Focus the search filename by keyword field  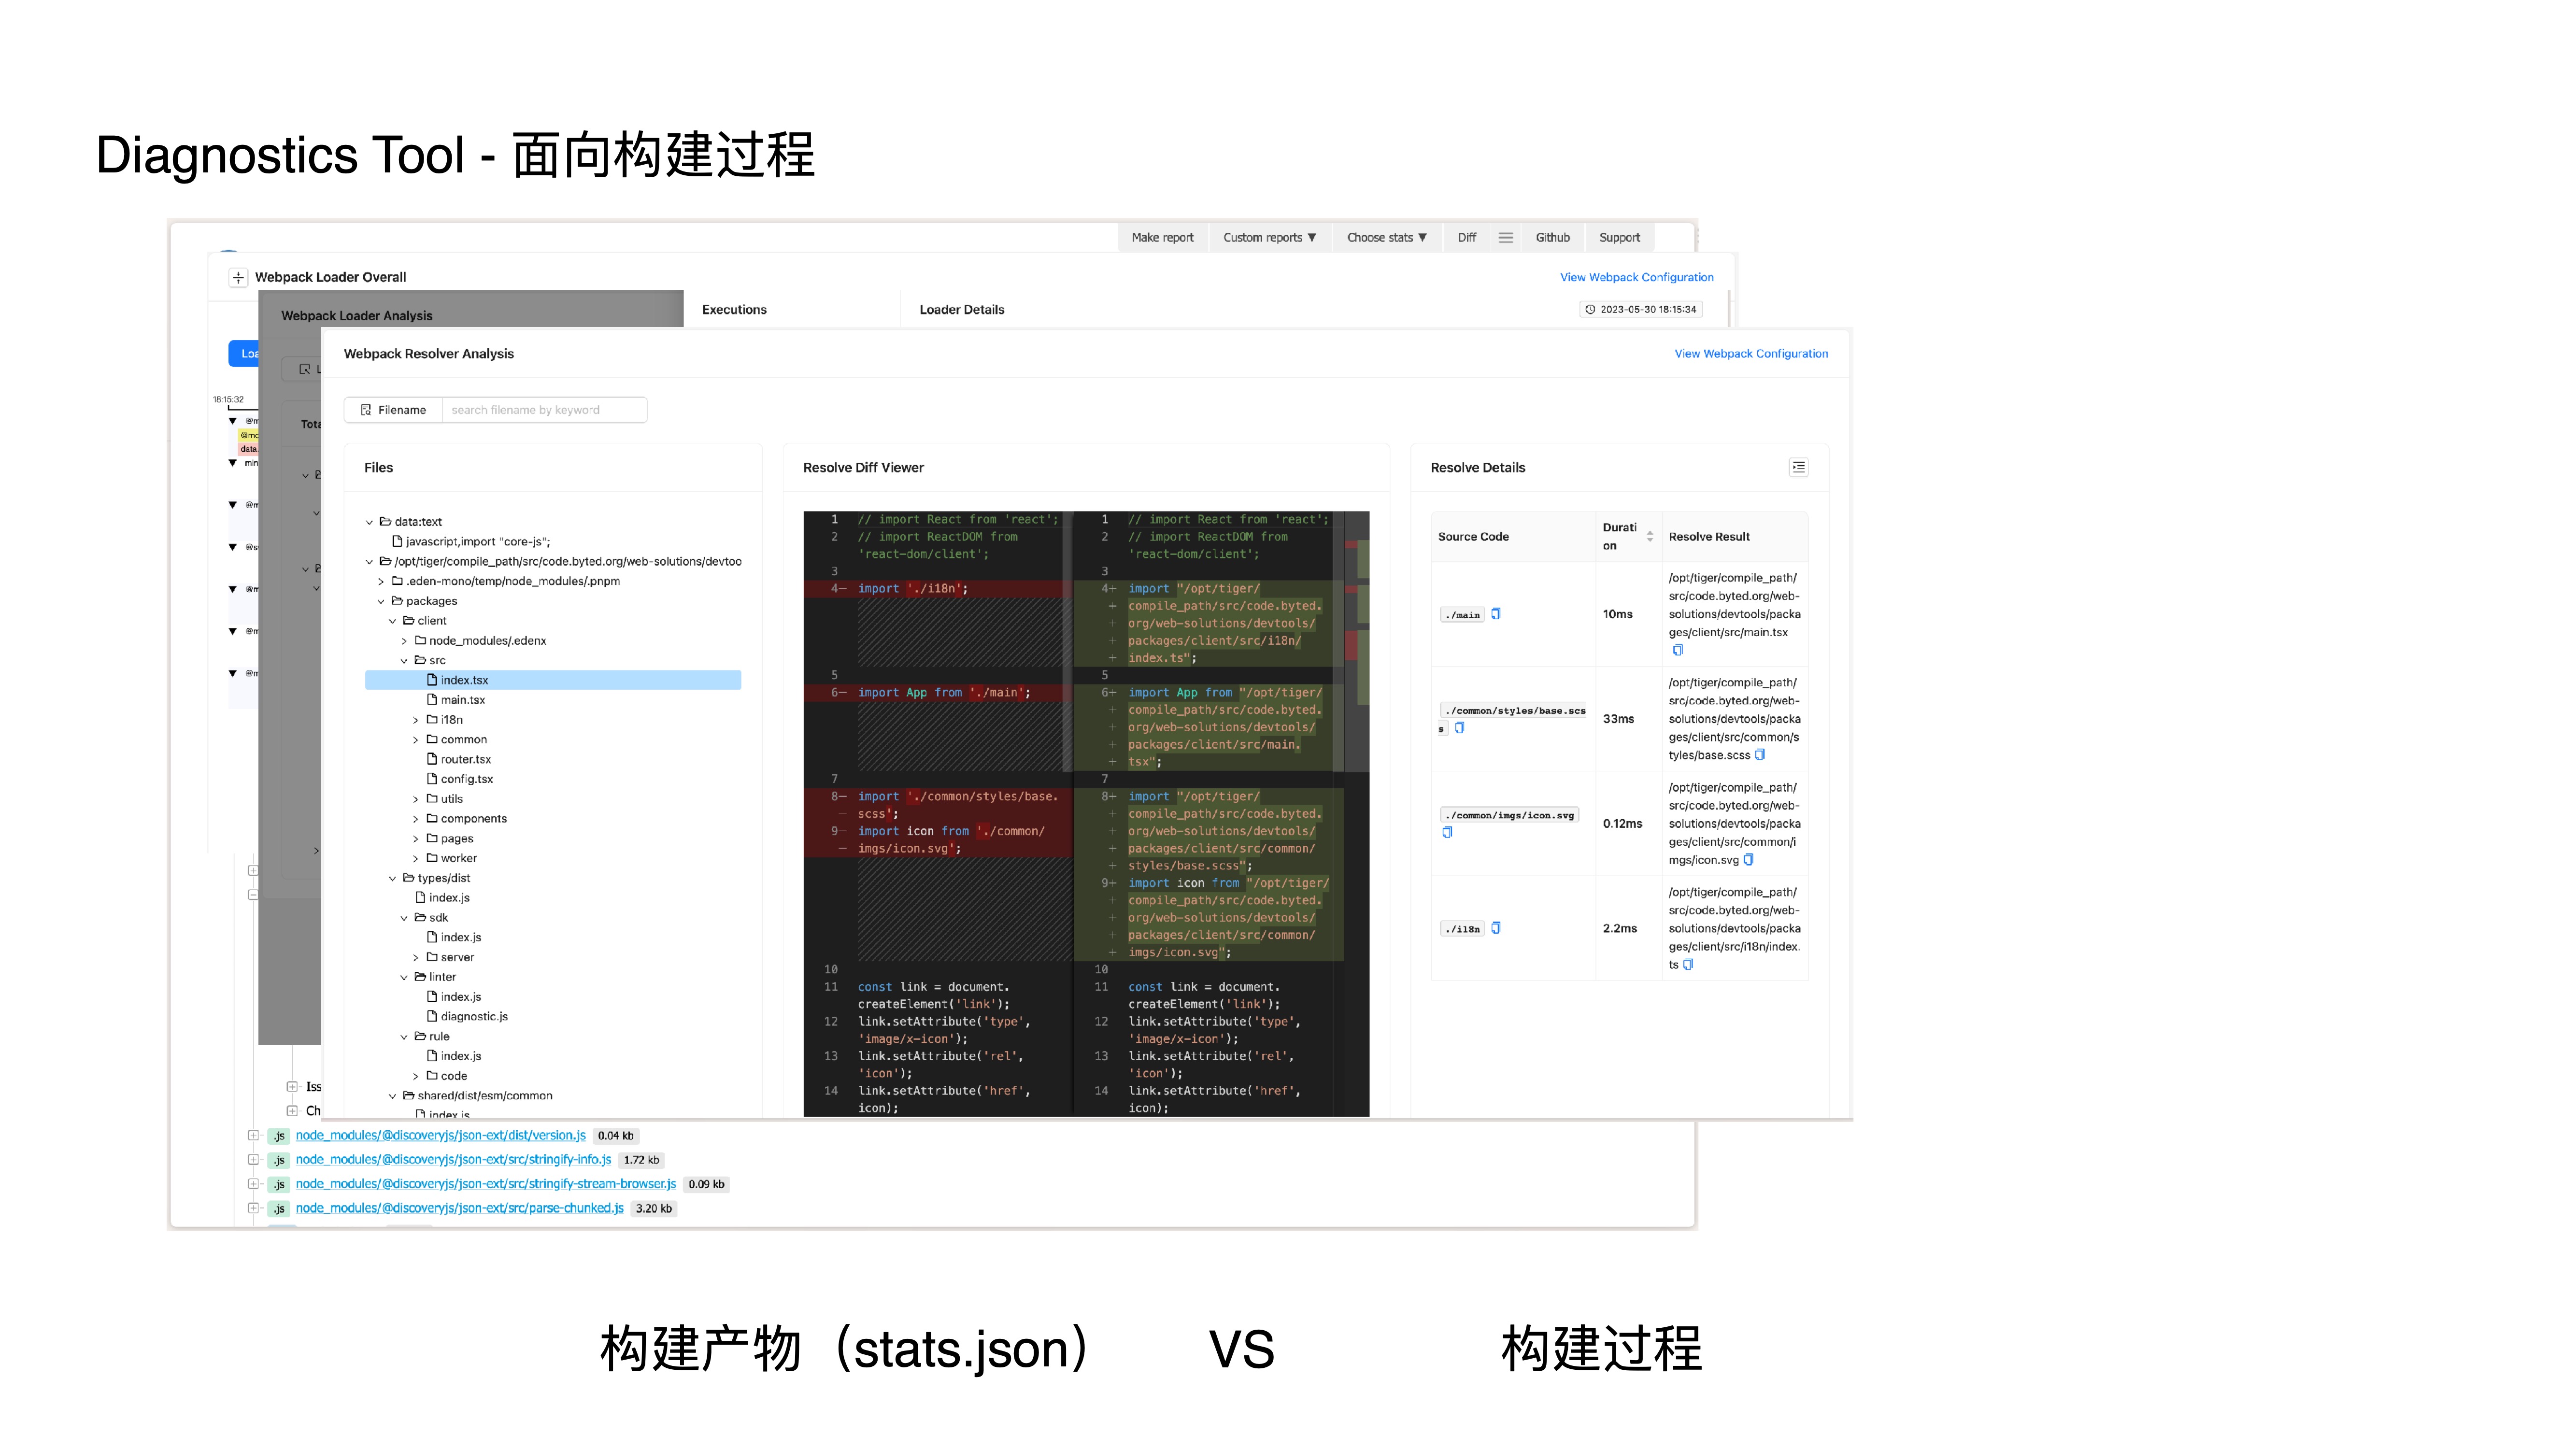[544, 410]
